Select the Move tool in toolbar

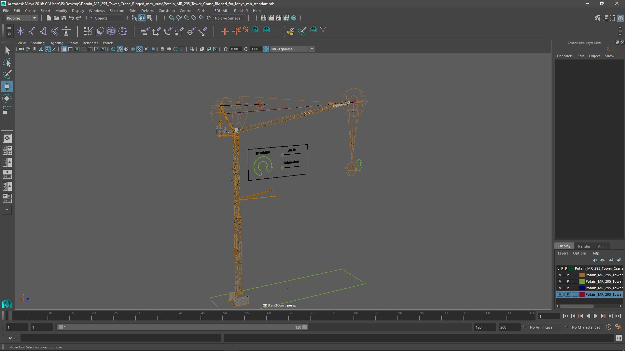pos(7,86)
